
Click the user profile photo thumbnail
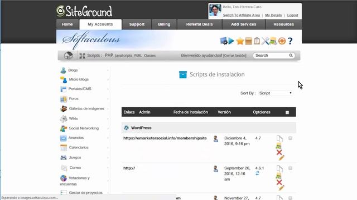[x=215, y=10]
